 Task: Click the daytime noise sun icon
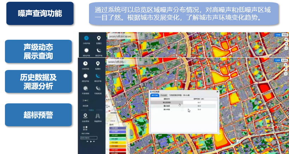(85, 76)
